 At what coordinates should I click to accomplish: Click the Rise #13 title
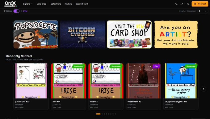pyautogui.click(x=94, y=102)
